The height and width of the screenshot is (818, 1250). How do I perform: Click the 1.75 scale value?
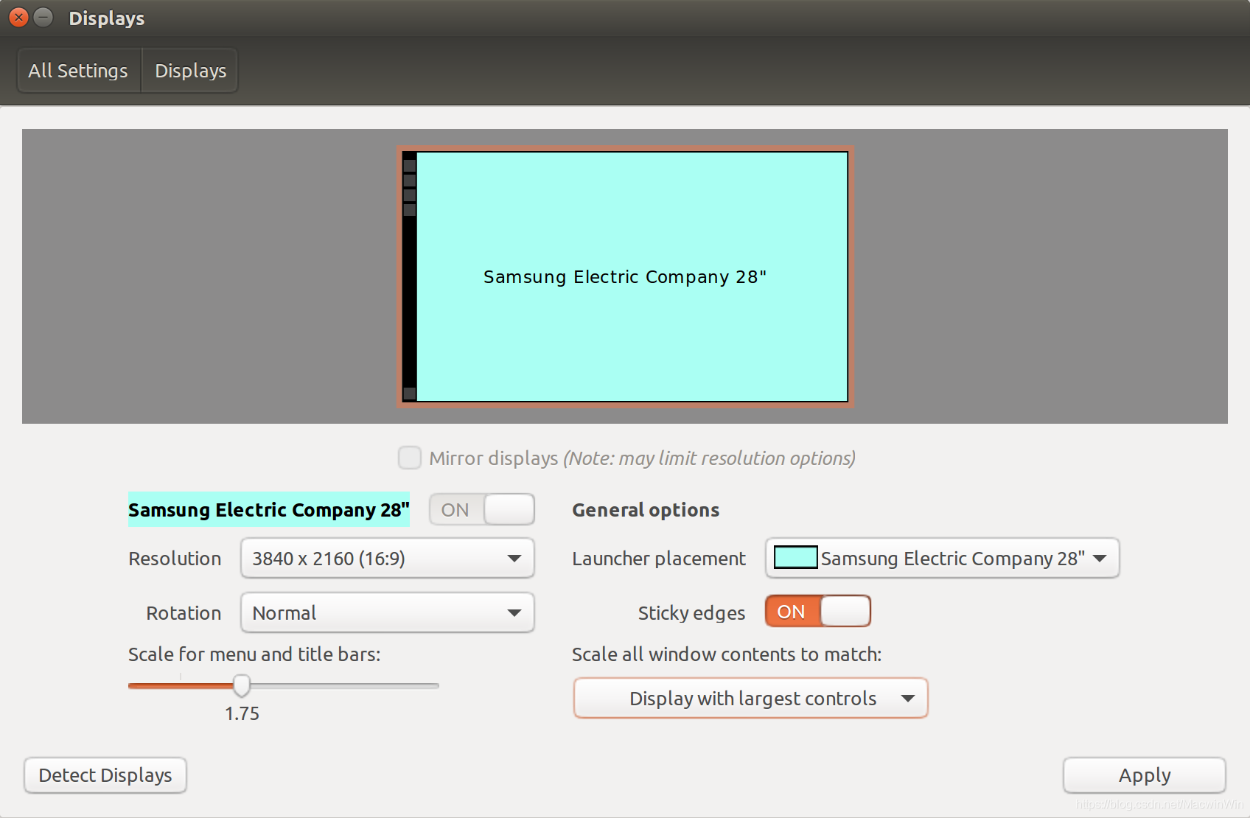coord(242,713)
